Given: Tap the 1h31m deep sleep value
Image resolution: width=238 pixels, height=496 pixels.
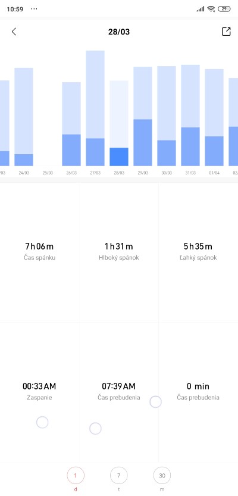Looking at the screenshot, I should click(x=119, y=246).
